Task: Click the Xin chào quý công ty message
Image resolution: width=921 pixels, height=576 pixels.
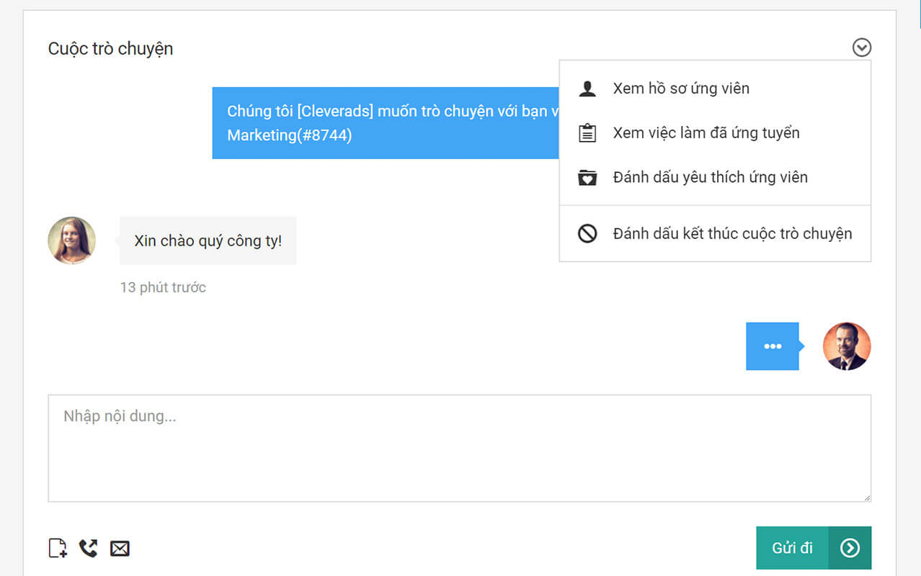Action: (x=208, y=240)
